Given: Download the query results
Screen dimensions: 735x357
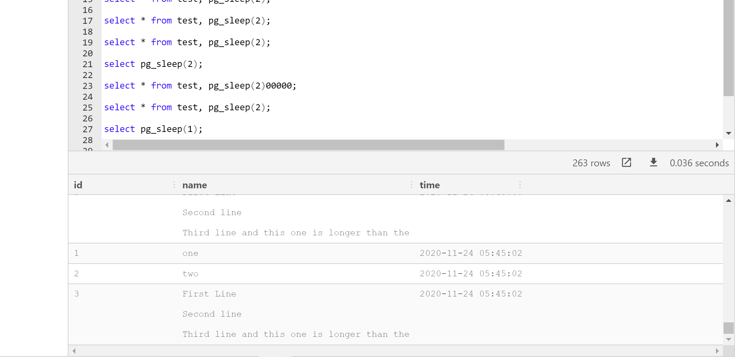Looking at the screenshot, I should 653,163.
